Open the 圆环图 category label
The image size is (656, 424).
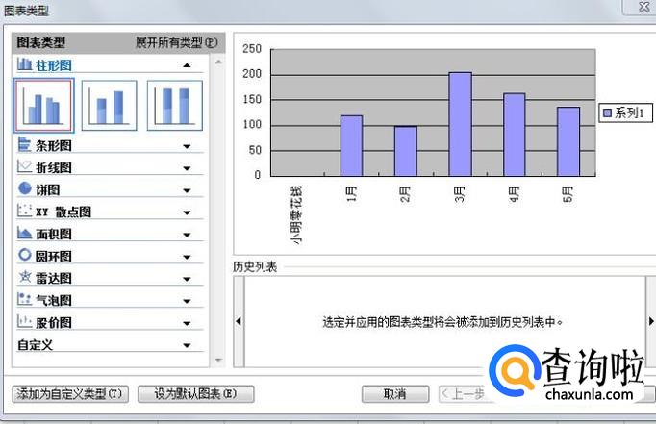click(x=54, y=257)
